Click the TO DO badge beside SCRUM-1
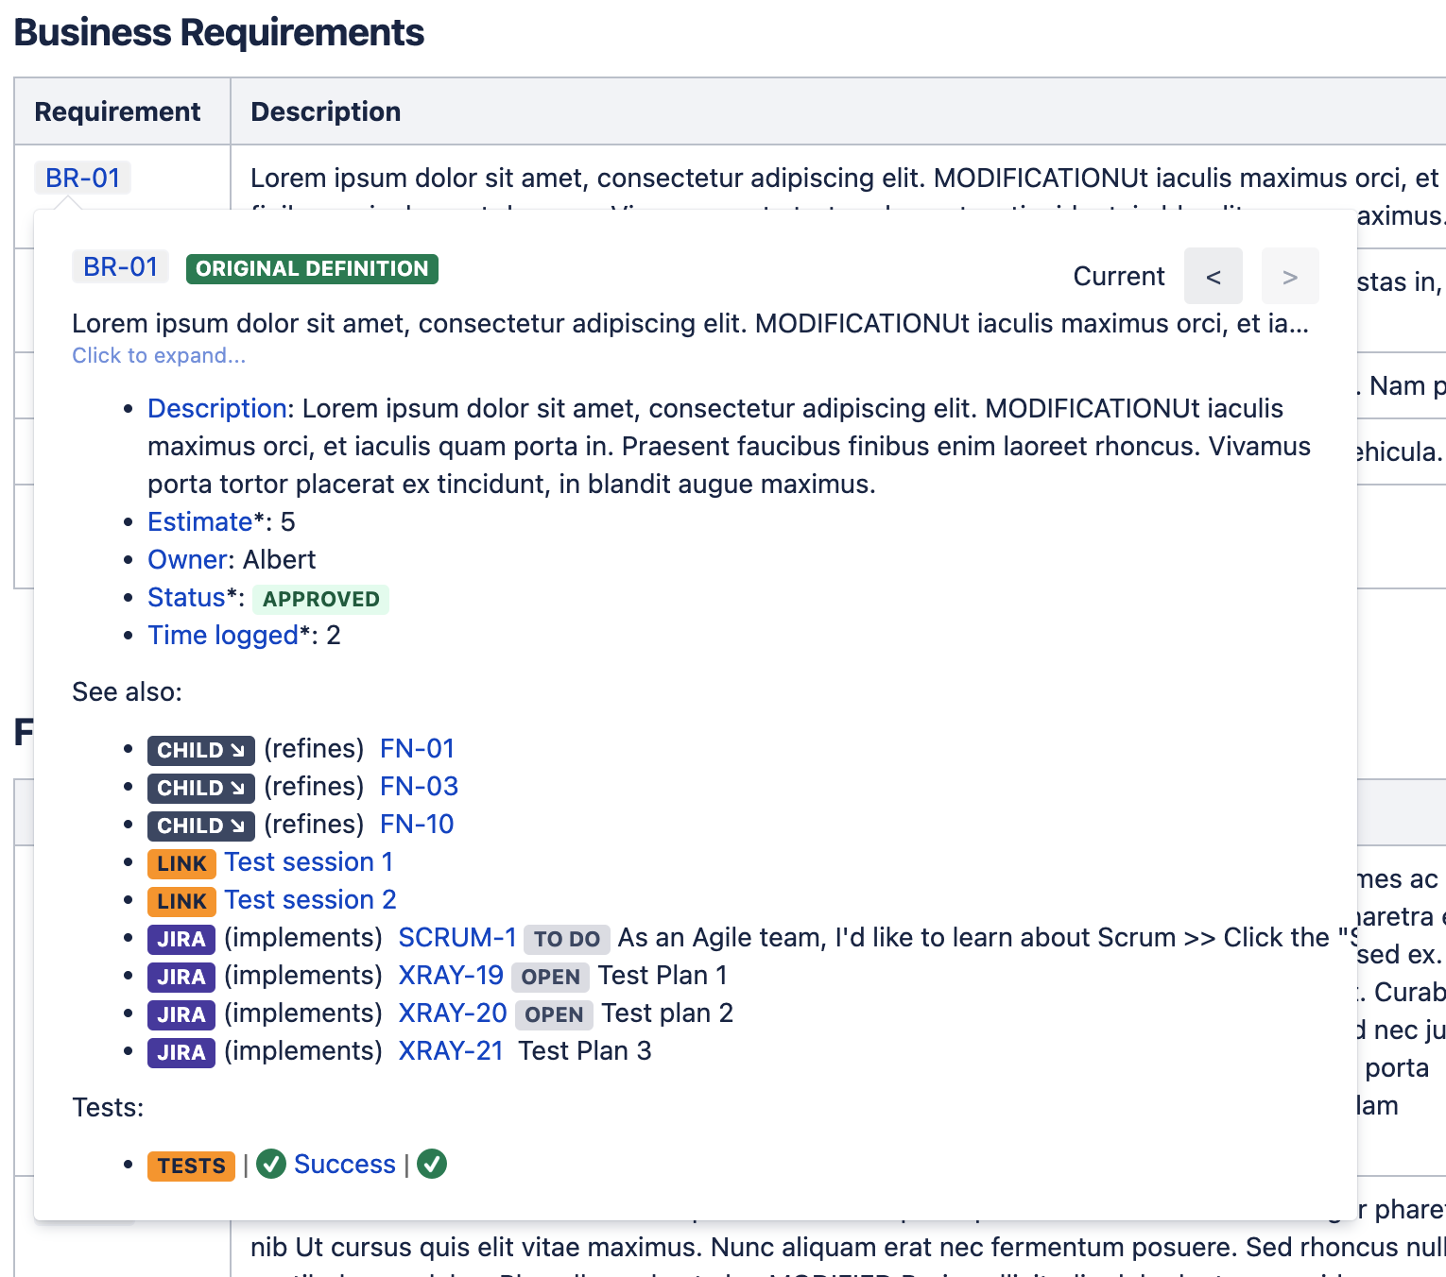The width and height of the screenshot is (1446, 1277). pos(566,938)
